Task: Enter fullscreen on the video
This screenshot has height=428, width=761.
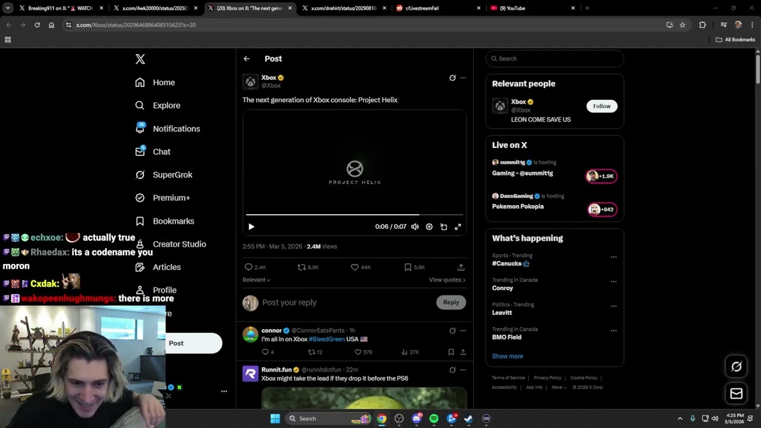Action: coord(458,226)
